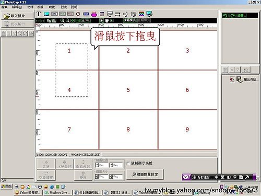Click the pink stamp icon
Screen dimensions: 261x196
tap(94, 14)
